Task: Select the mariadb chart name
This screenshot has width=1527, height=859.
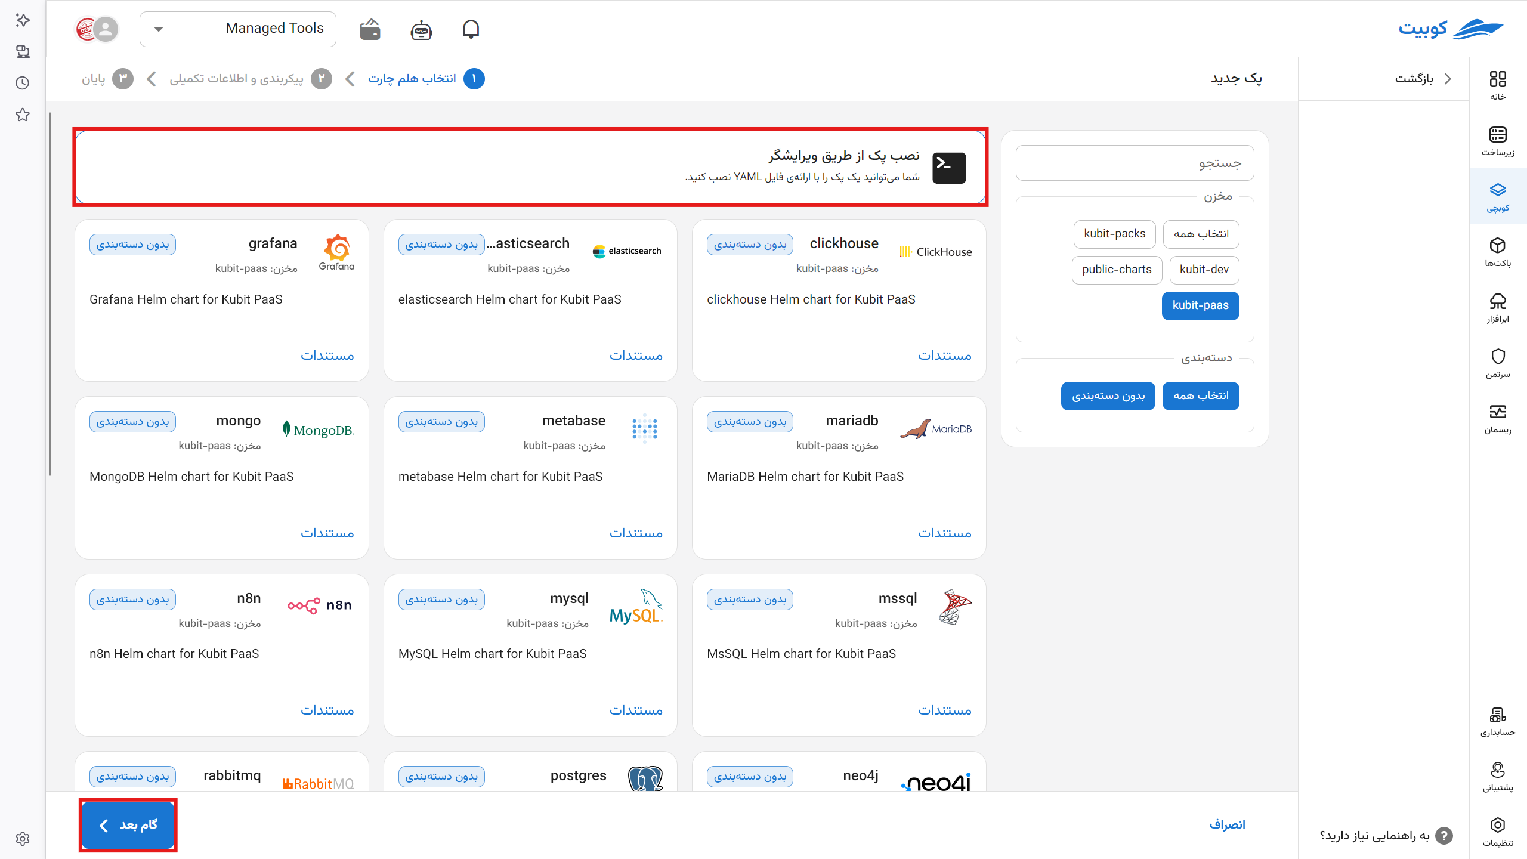Action: pyautogui.click(x=852, y=421)
